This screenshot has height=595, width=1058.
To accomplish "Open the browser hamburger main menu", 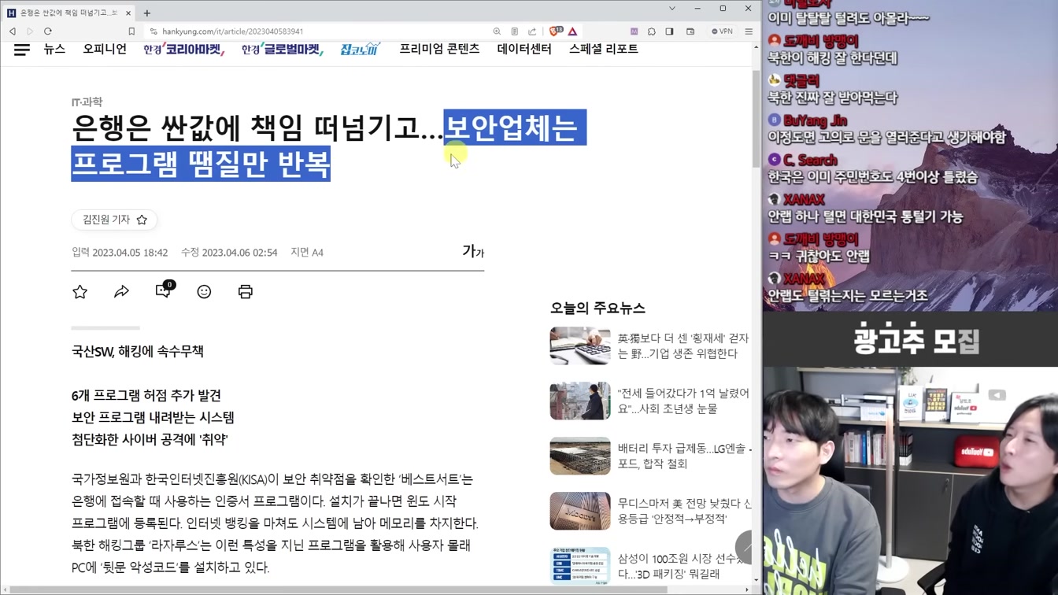I will [x=749, y=31].
